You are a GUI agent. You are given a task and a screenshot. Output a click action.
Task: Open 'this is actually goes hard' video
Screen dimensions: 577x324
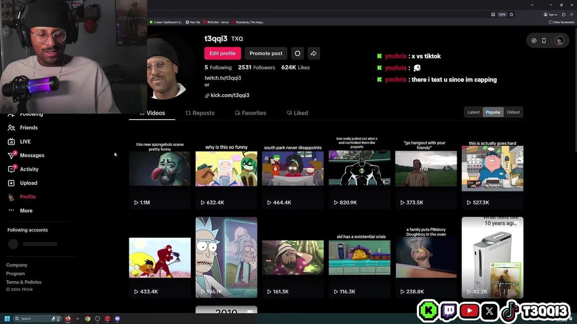click(492, 168)
